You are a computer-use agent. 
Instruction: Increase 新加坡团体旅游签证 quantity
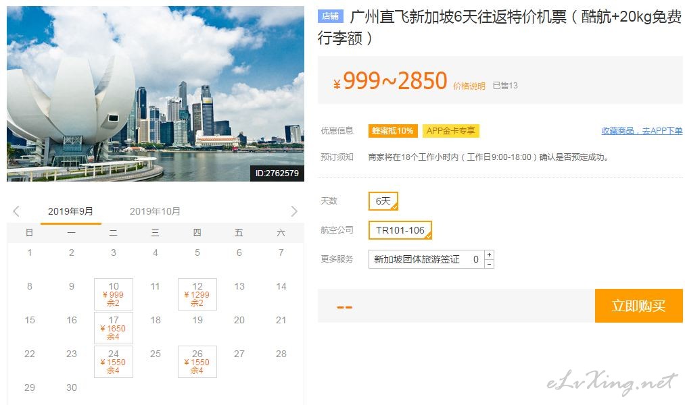(x=490, y=254)
